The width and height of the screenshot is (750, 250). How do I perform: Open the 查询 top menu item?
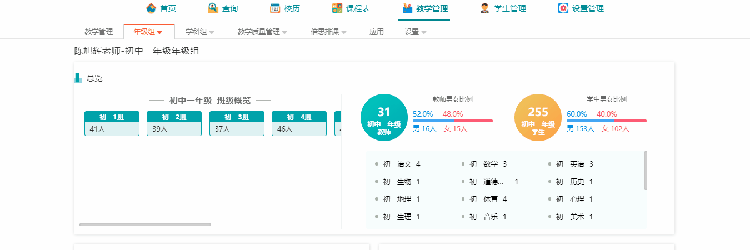[223, 8]
